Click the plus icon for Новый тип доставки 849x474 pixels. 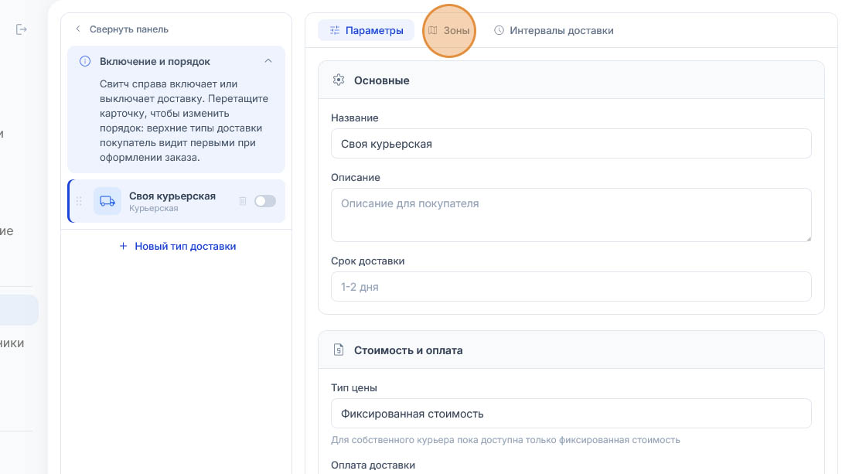(123, 246)
